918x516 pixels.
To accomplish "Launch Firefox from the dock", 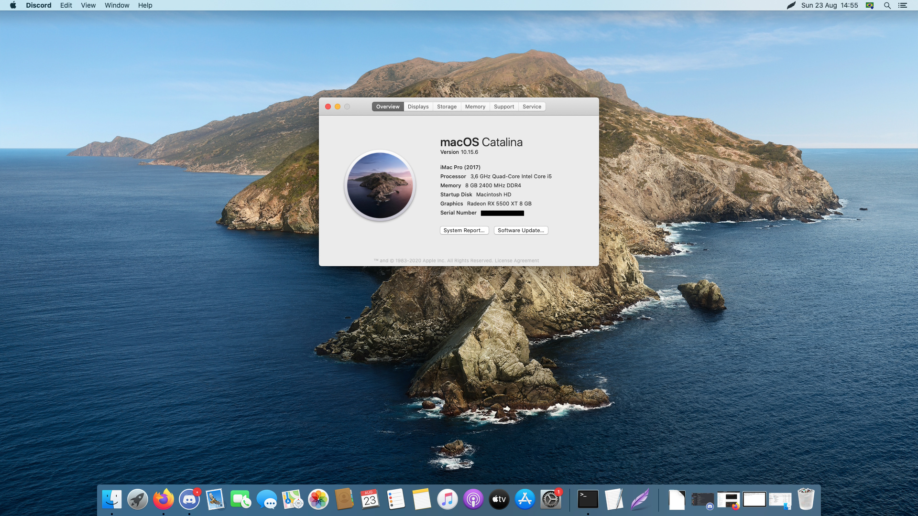I will click(x=164, y=500).
